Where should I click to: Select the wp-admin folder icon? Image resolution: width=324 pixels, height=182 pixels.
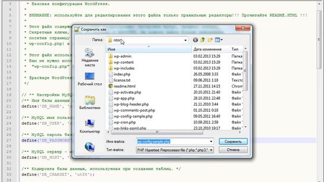pyautogui.click(x=110, y=56)
